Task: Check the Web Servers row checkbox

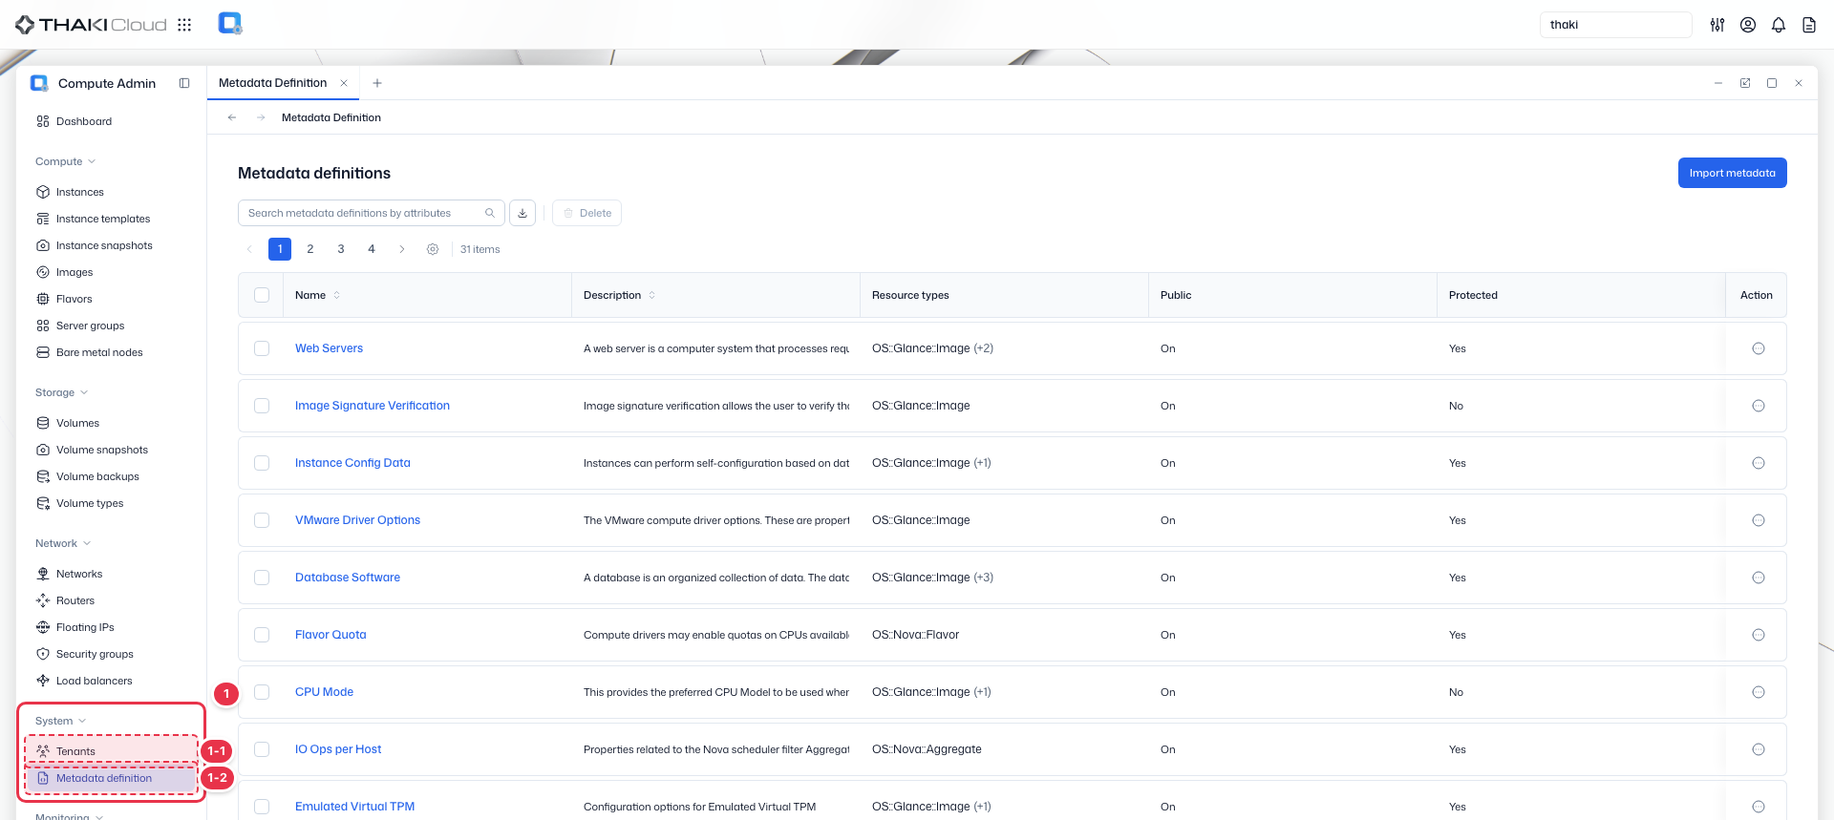Action: pos(262,348)
